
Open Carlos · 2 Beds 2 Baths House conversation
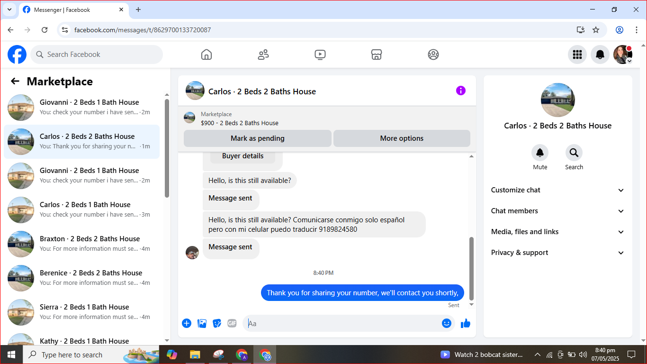81,142
